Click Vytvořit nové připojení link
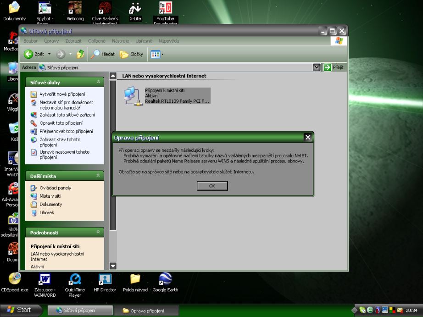The width and height of the screenshot is (423, 317). point(62,94)
